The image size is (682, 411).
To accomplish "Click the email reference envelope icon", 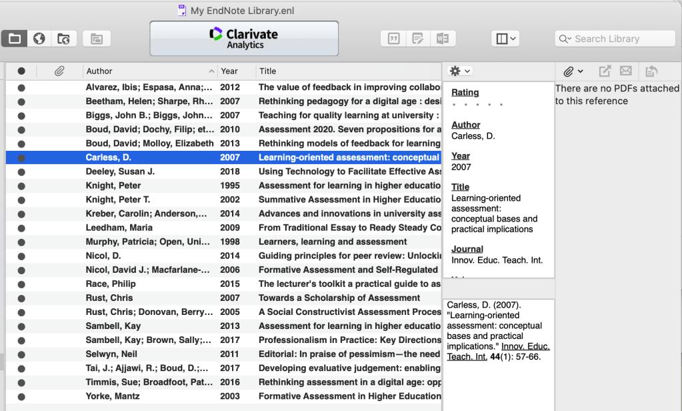I will [625, 71].
